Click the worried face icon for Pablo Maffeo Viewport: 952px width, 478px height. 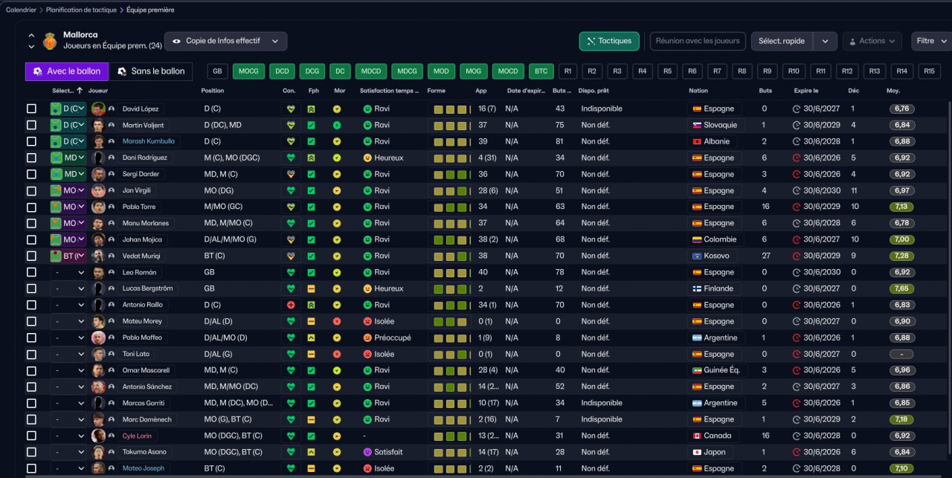tap(367, 337)
